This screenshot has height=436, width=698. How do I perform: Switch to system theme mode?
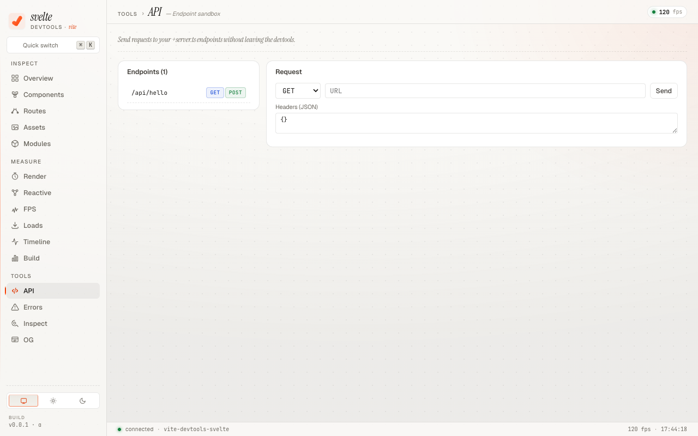click(x=23, y=401)
